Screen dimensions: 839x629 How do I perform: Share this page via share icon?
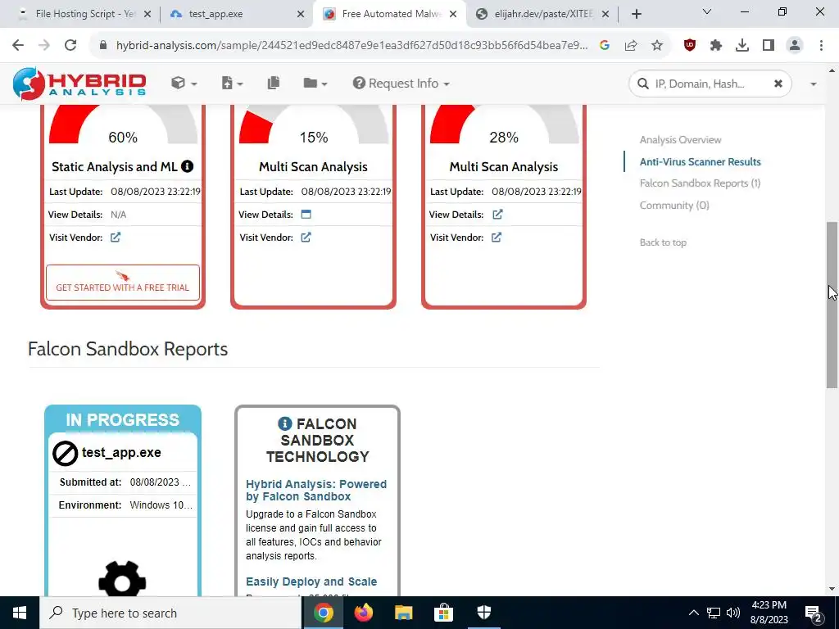click(631, 46)
